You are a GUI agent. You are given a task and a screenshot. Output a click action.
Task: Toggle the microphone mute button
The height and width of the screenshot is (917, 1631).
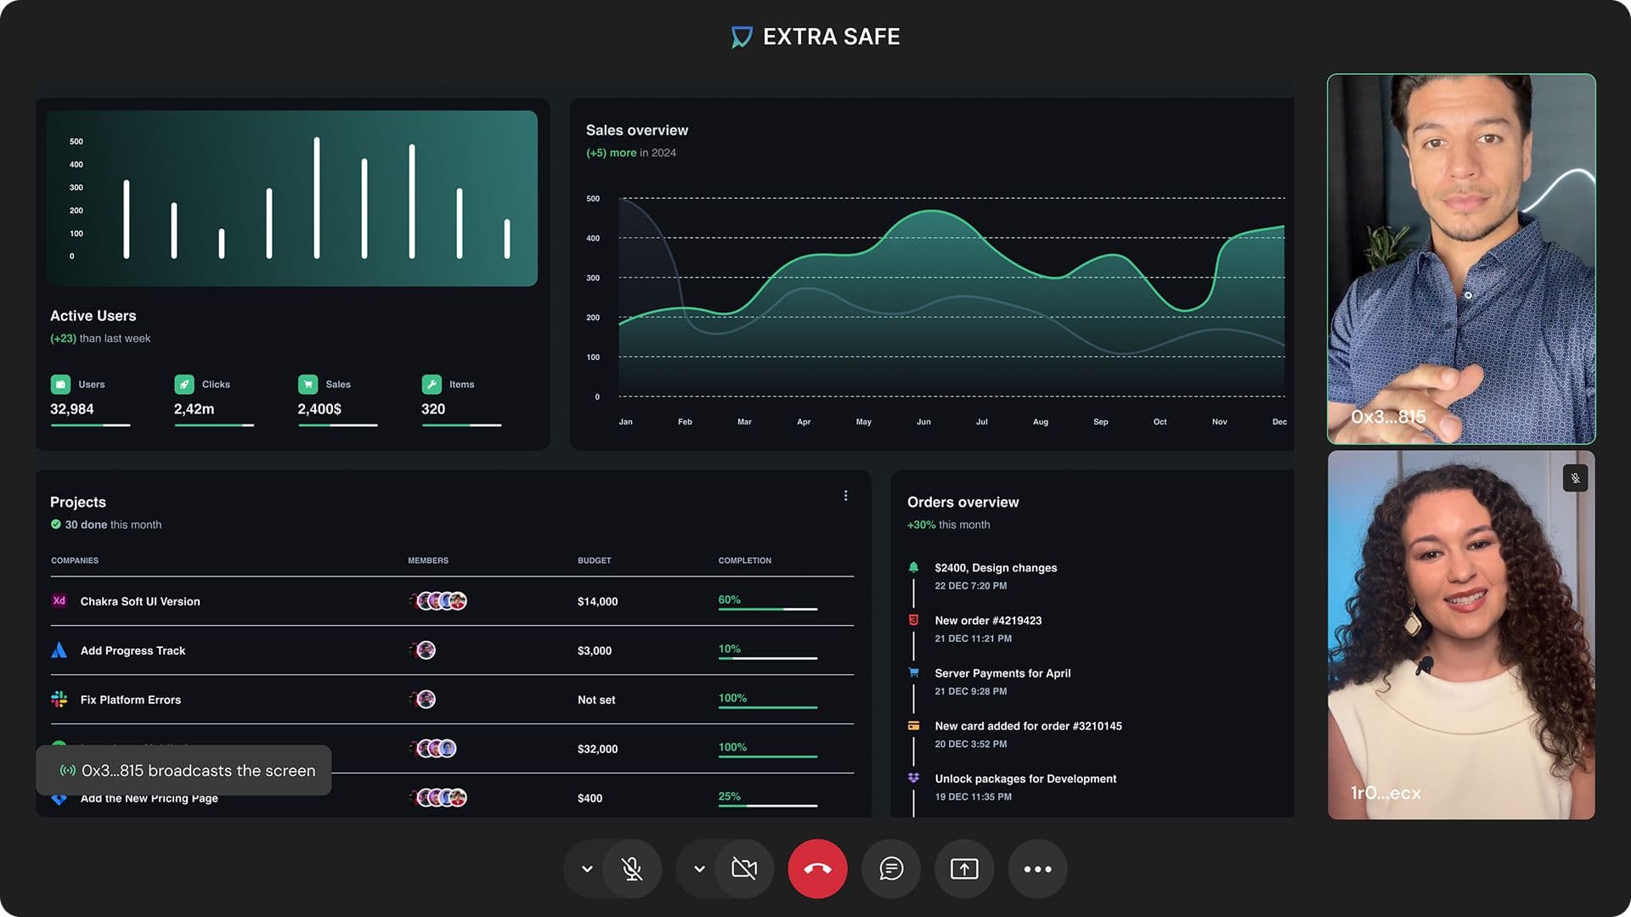coord(632,869)
